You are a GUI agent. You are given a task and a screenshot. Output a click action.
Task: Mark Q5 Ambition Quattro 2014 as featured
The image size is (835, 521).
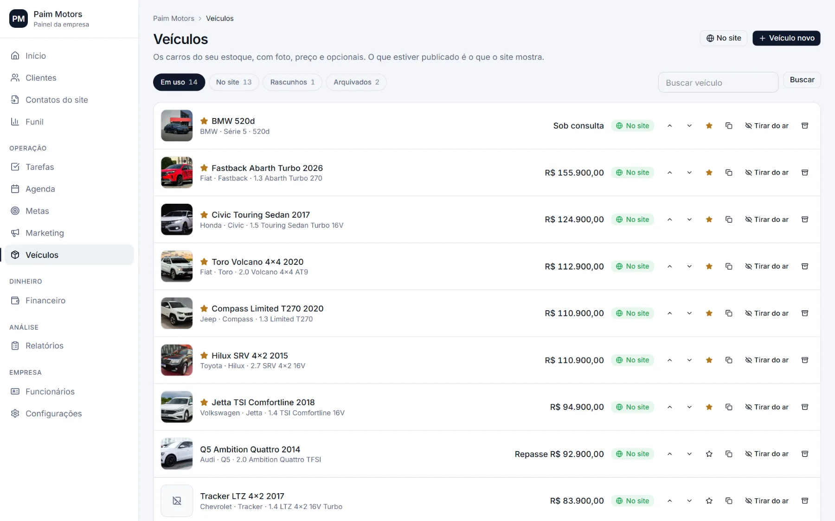click(709, 454)
